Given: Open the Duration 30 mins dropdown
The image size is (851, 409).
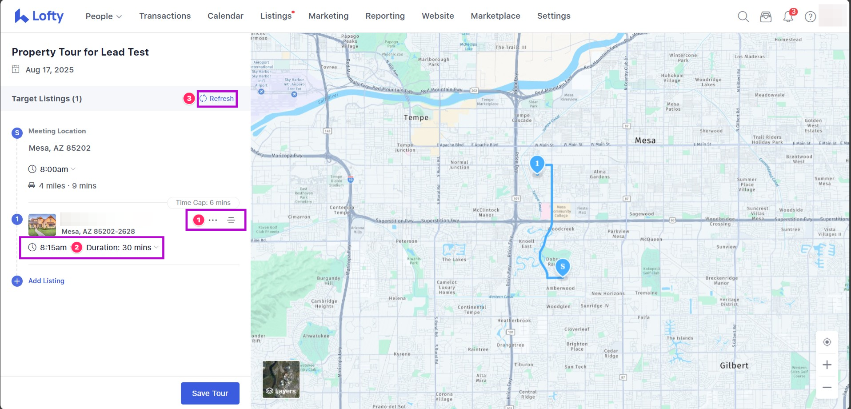Looking at the screenshot, I should point(122,248).
